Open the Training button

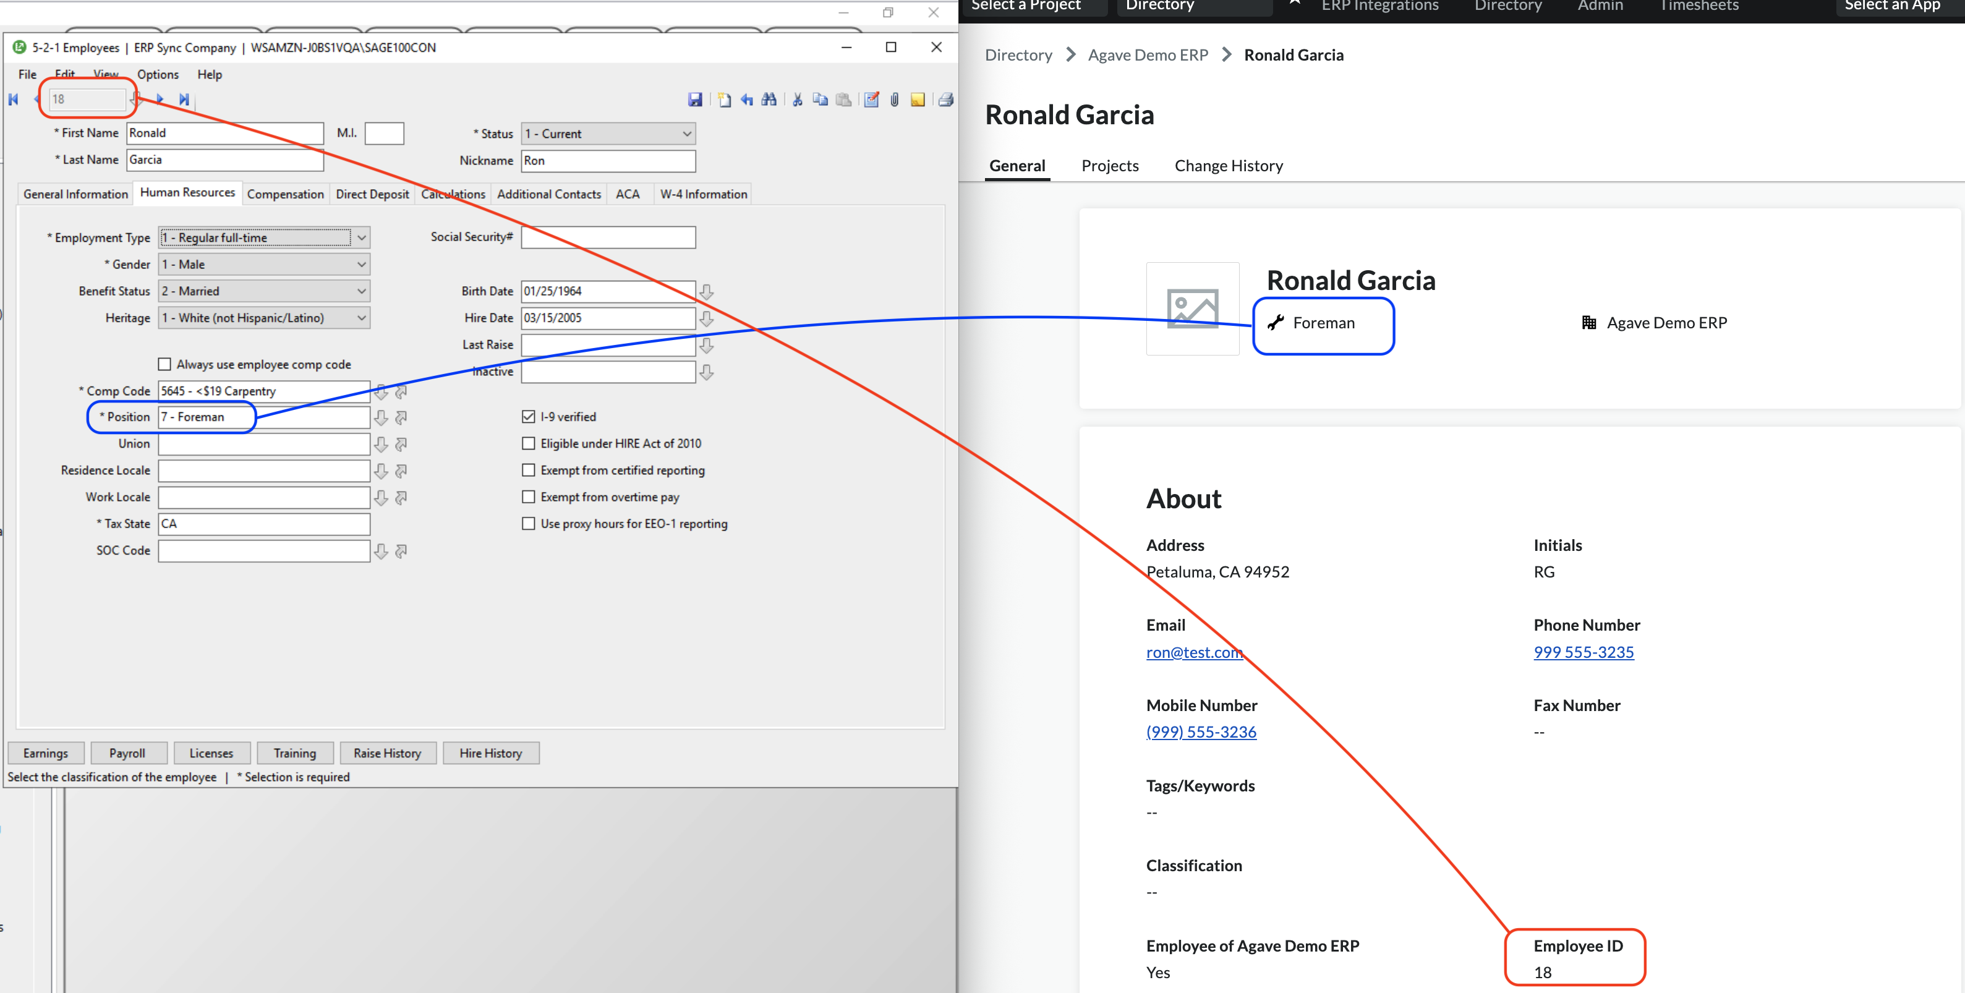[x=294, y=754]
